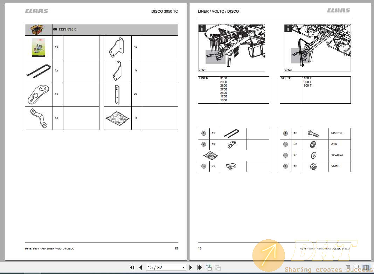Click the info icon on VOLTO illustration
The height and width of the screenshot is (274, 374).
click(x=288, y=28)
